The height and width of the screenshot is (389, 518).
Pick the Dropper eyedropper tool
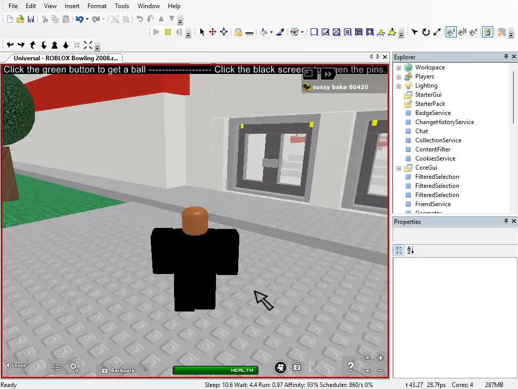[x=280, y=32]
